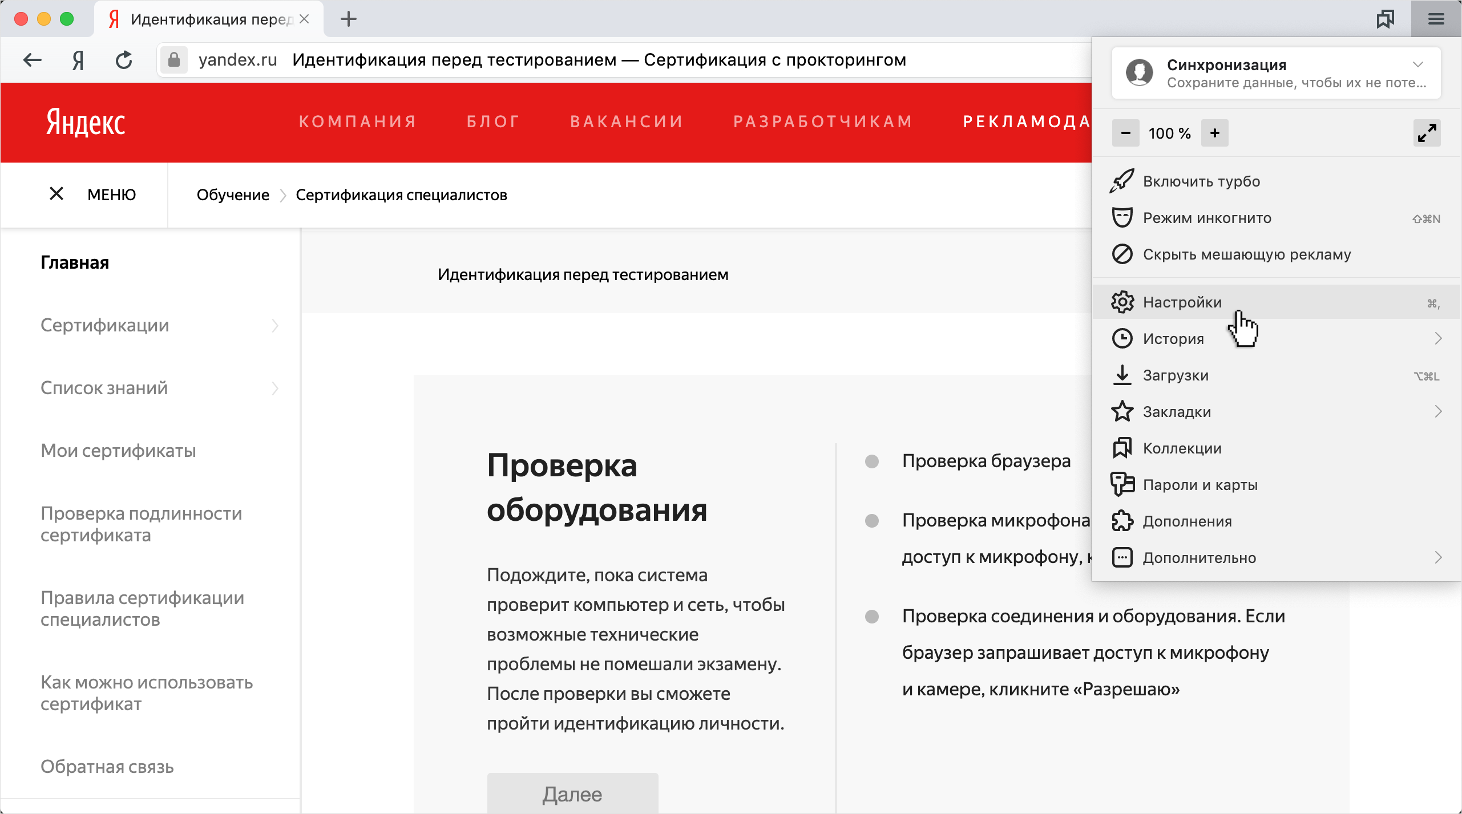Click the Настройки gear icon
Image resolution: width=1462 pixels, height=814 pixels.
[1122, 302]
